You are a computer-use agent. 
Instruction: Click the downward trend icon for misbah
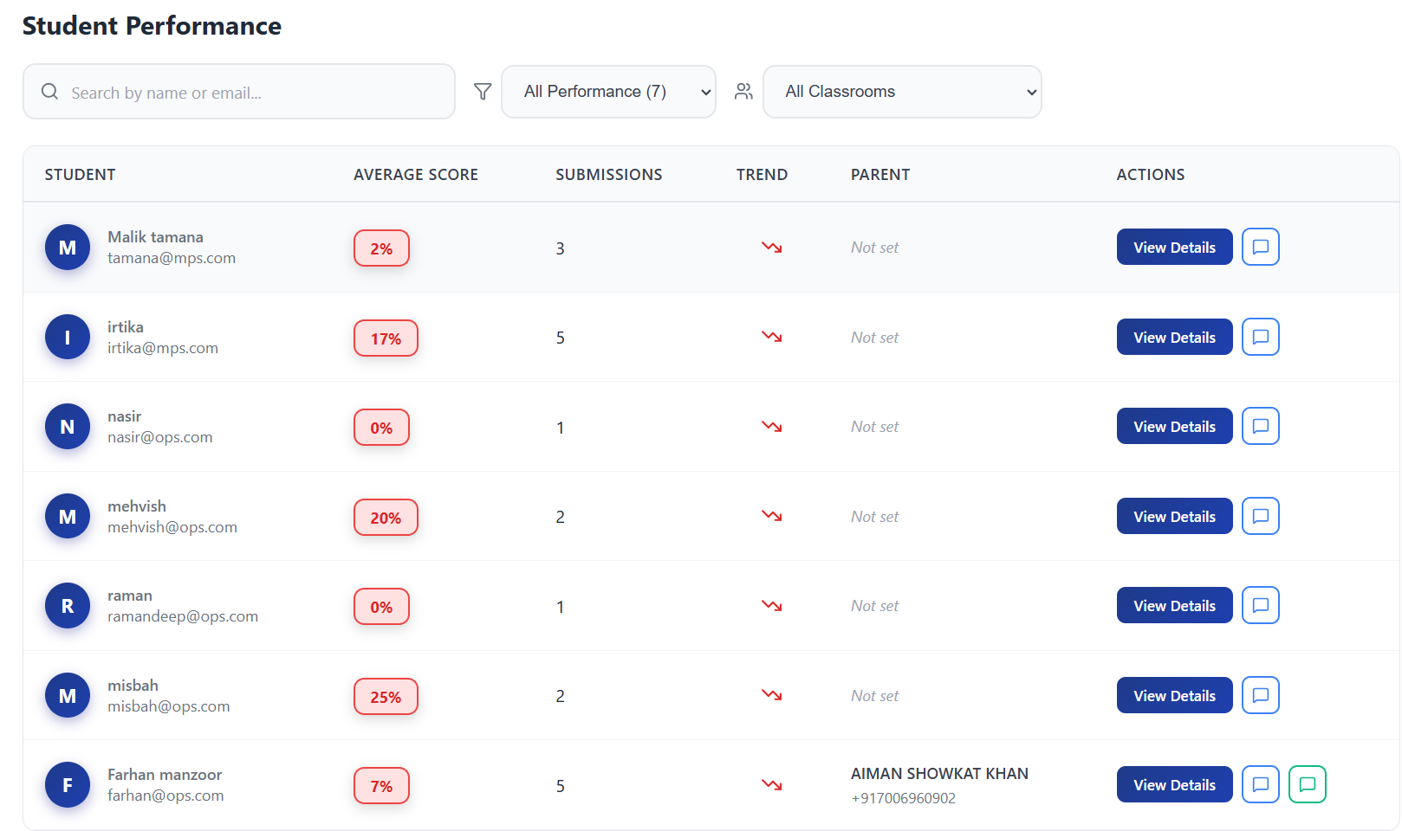pos(772,695)
